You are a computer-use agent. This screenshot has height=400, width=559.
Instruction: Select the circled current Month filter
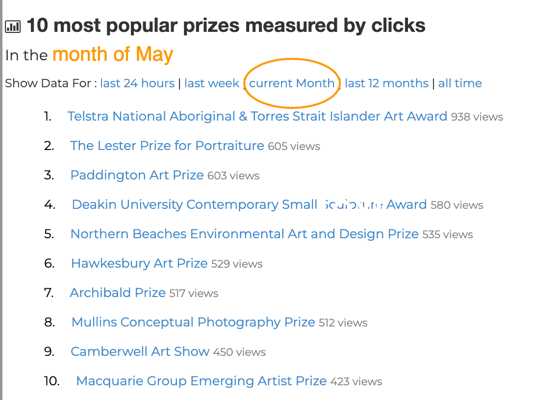(292, 83)
